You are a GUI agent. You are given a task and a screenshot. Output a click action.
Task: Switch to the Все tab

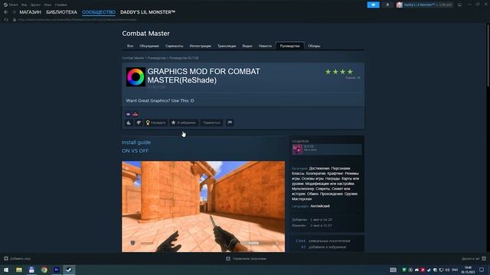coord(130,46)
